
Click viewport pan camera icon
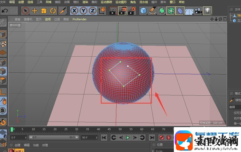point(212,19)
